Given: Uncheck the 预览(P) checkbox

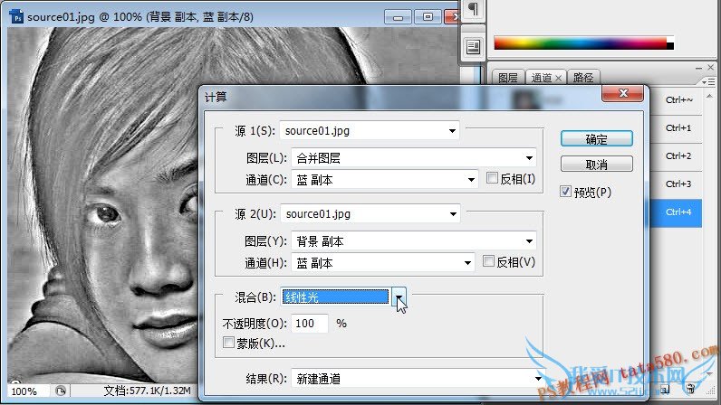Looking at the screenshot, I should coord(565,191).
